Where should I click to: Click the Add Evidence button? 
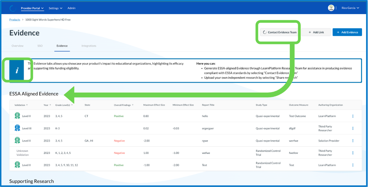347,32
